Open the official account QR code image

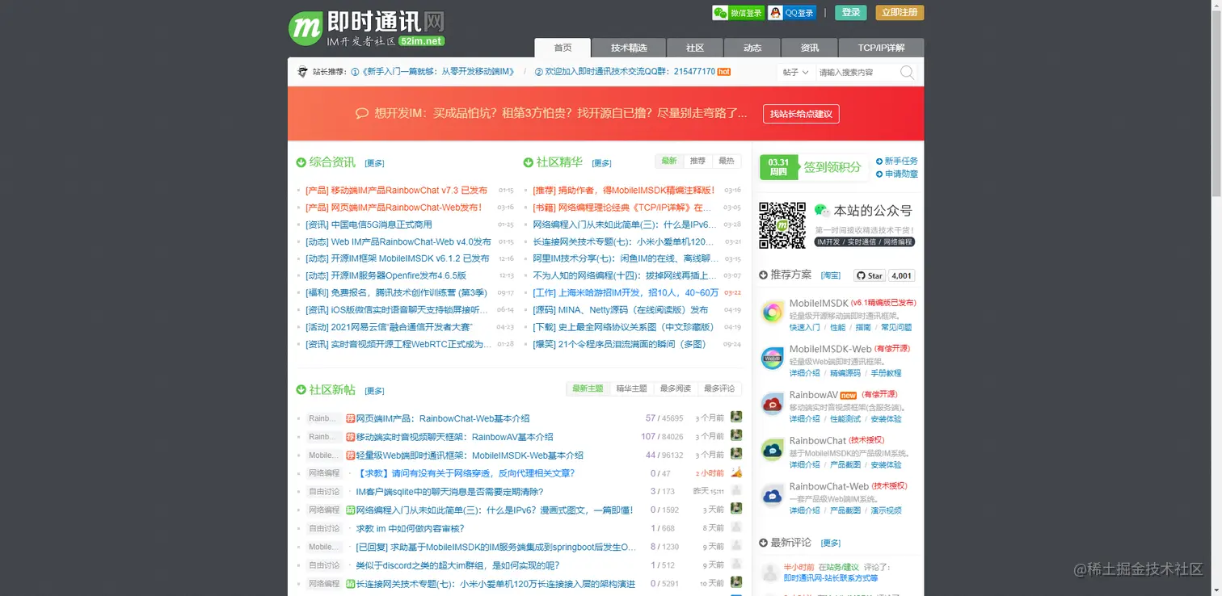[782, 225]
